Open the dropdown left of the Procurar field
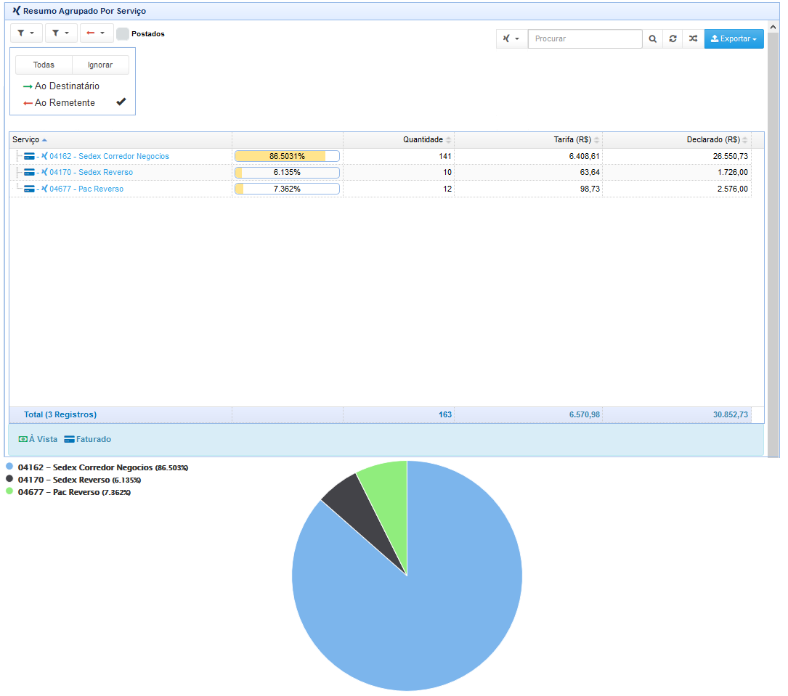 click(x=511, y=38)
